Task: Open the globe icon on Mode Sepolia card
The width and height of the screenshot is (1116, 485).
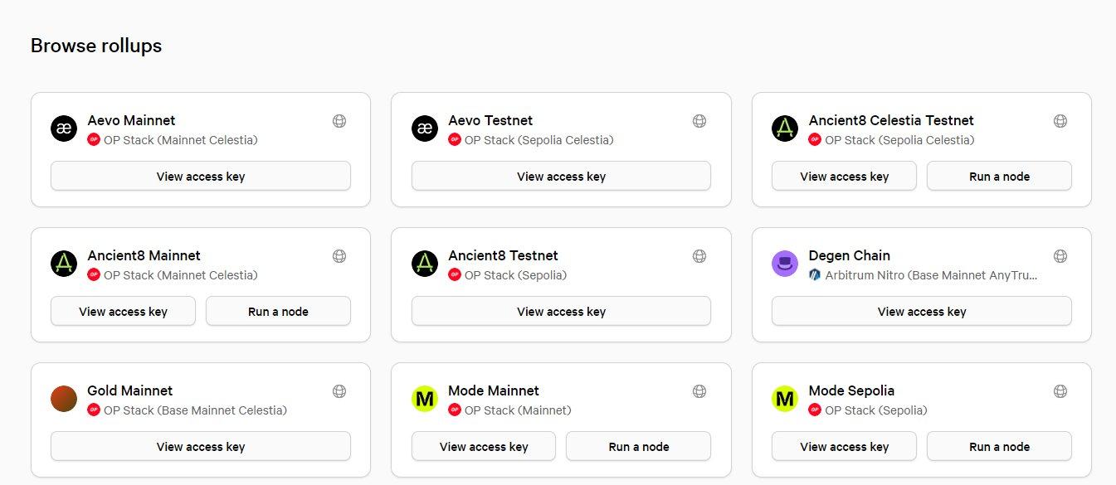Action: click(1060, 391)
